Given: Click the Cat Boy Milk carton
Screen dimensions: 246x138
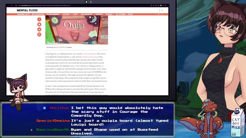Looking at the screenshot, I should click(x=238, y=123).
